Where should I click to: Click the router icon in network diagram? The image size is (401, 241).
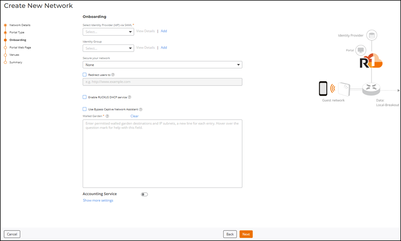coord(371,88)
